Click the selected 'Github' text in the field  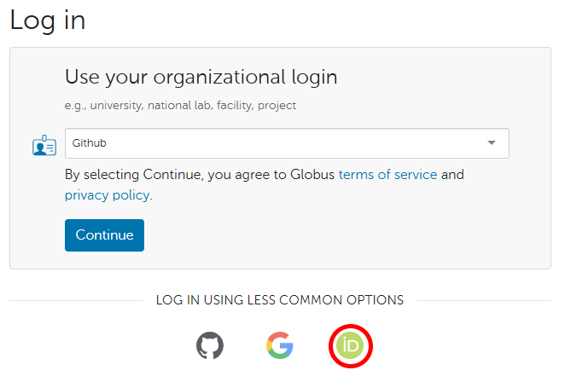[x=90, y=143]
